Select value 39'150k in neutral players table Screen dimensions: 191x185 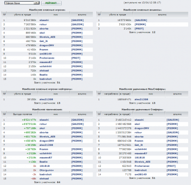pyautogui.click(x=32, y=99)
